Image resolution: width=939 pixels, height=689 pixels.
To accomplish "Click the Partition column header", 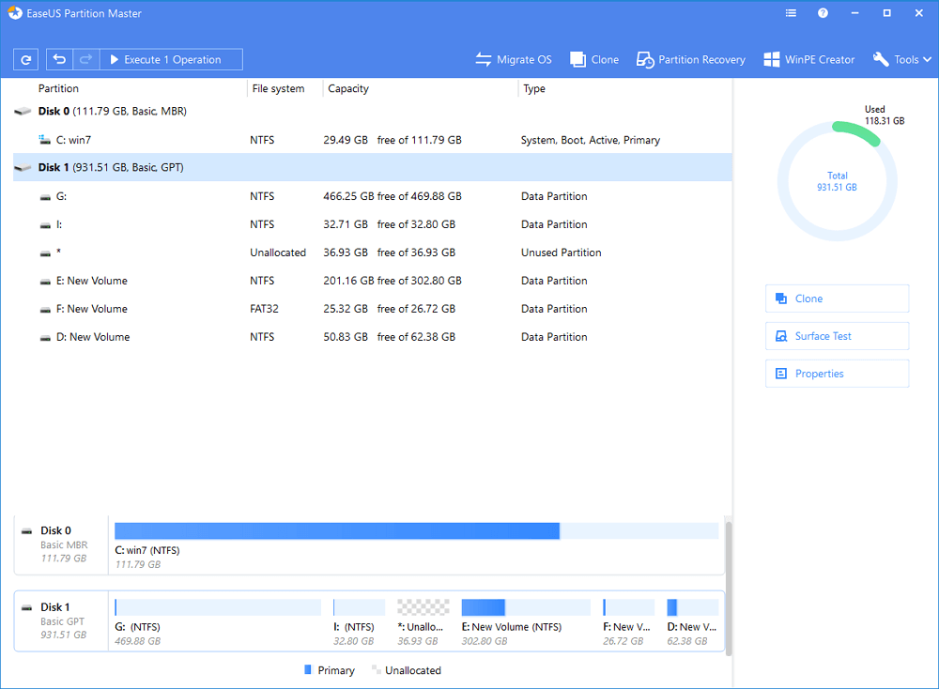I will (x=58, y=88).
